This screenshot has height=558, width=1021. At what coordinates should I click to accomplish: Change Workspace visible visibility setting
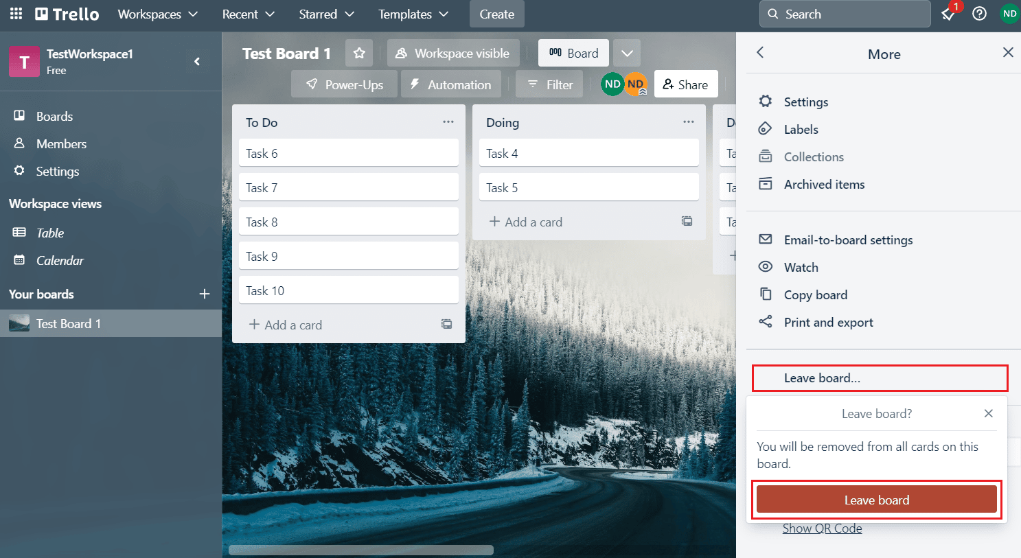[453, 53]
